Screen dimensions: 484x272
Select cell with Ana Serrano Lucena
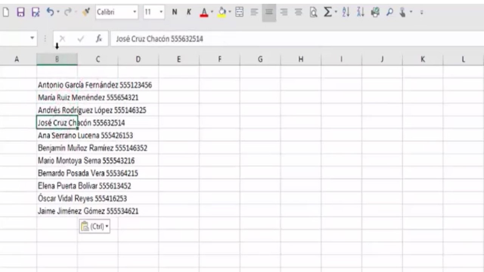click(x=57, y=135)
